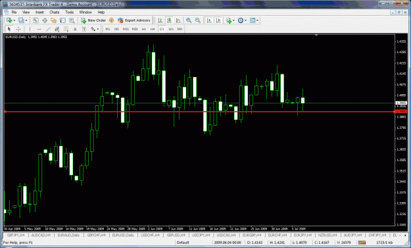Open the Tools menu
This screenshot has width=411, height=248.
(69, 12)
